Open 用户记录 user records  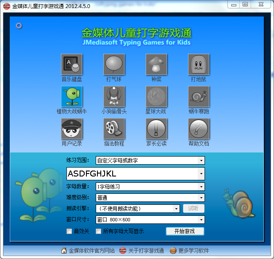click(72, 129)
